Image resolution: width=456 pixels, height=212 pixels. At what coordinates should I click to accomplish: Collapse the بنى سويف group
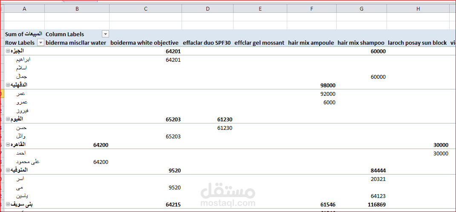[7, 204]
